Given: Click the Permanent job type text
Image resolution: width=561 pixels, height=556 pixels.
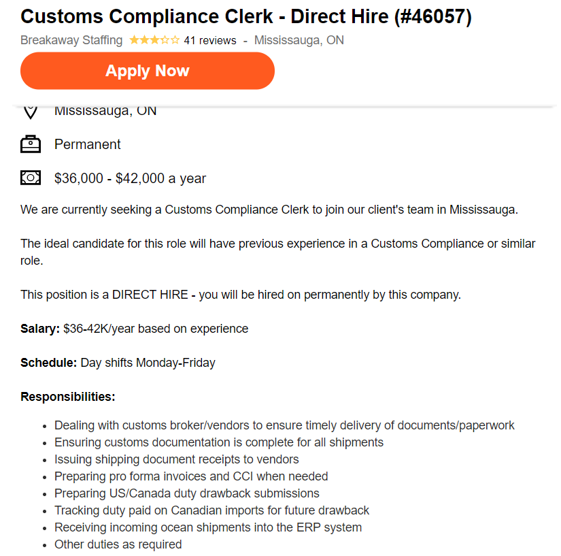Looking at the screenshot, I should [87, 144].
